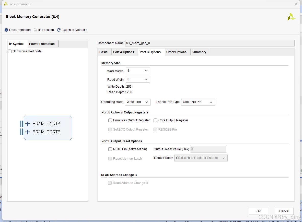This screenshot has height=222, width=302.
Task: Click the Memory Size section heading
Action: 111,63
